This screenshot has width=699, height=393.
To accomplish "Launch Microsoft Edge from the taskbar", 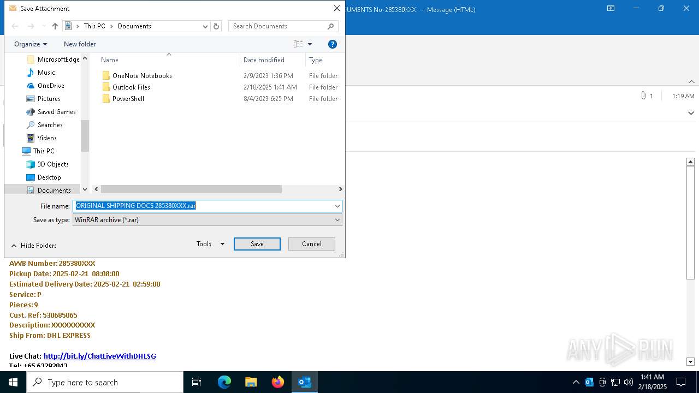I will click(224, 382).
